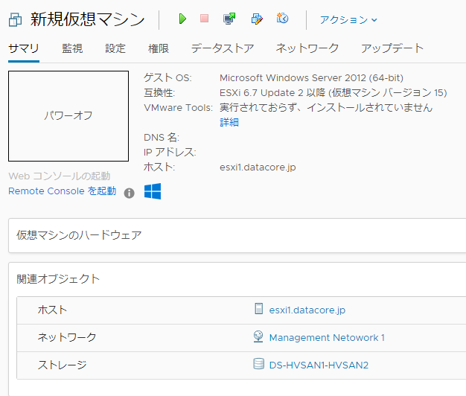
Task: Switch to the ネットワーク tab
Action: coord(307,48)
